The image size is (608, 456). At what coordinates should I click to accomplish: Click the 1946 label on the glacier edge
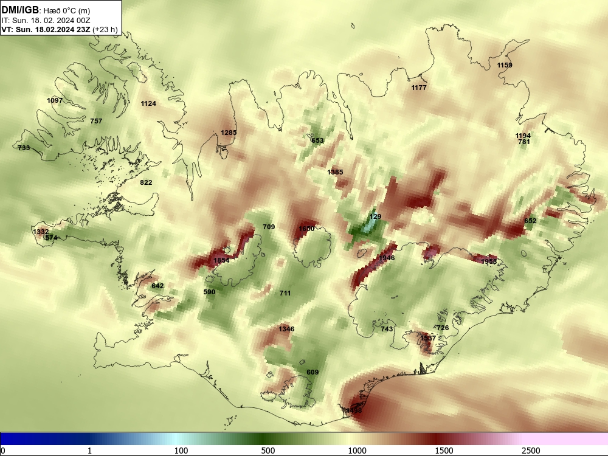(387, 258)
